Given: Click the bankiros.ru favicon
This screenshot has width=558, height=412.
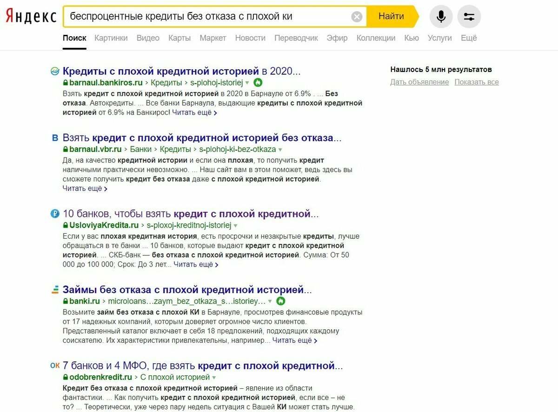Looking at the screenshot, I should (55, 71).
